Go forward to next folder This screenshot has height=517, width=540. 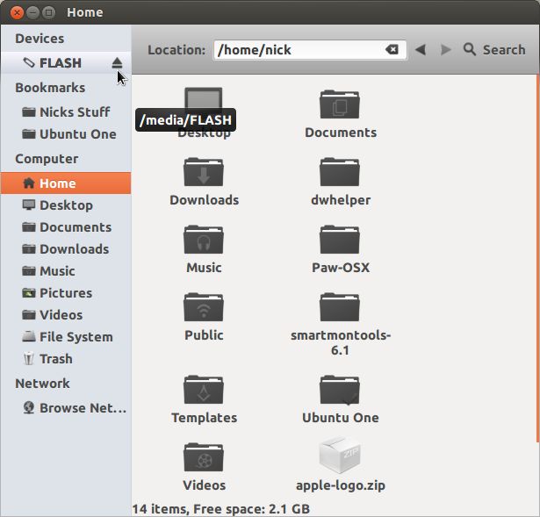coord(446,49)
